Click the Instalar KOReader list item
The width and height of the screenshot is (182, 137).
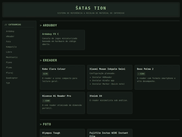(x=102, y=77)
